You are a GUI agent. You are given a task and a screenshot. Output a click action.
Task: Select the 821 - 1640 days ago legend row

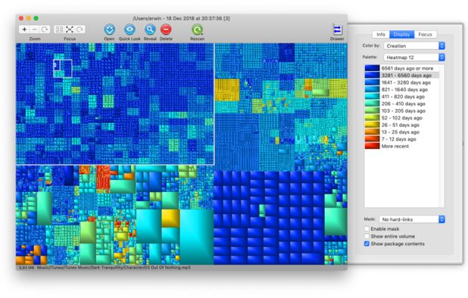(x=402, y=90)
